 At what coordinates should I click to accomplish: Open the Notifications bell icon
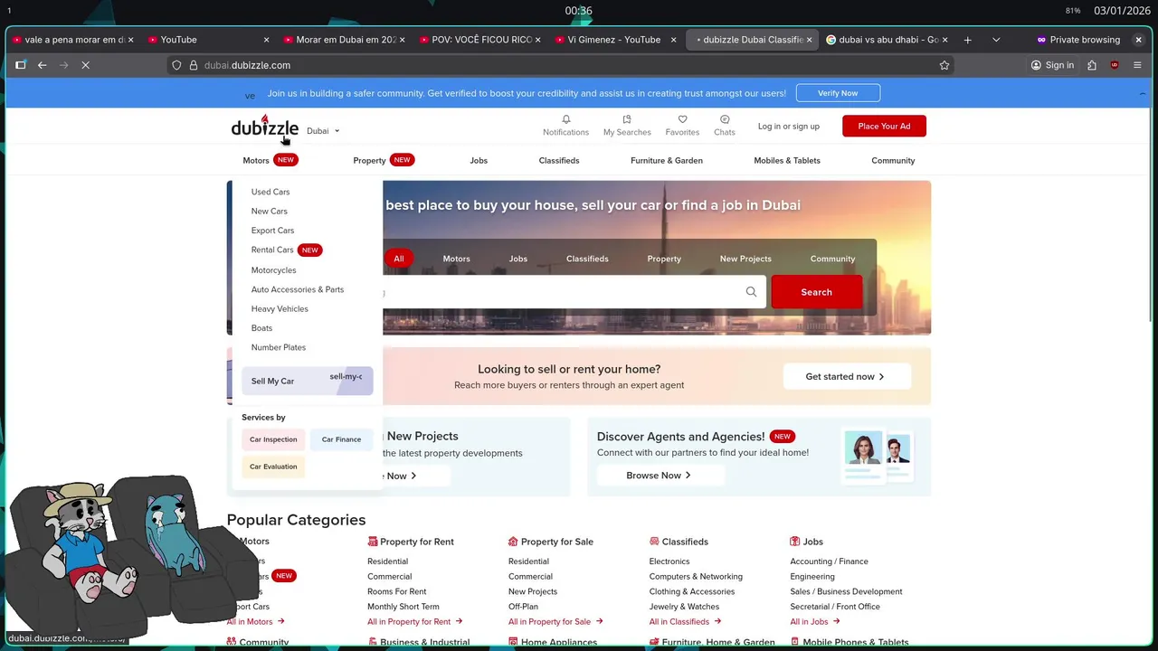pos(565,119)
